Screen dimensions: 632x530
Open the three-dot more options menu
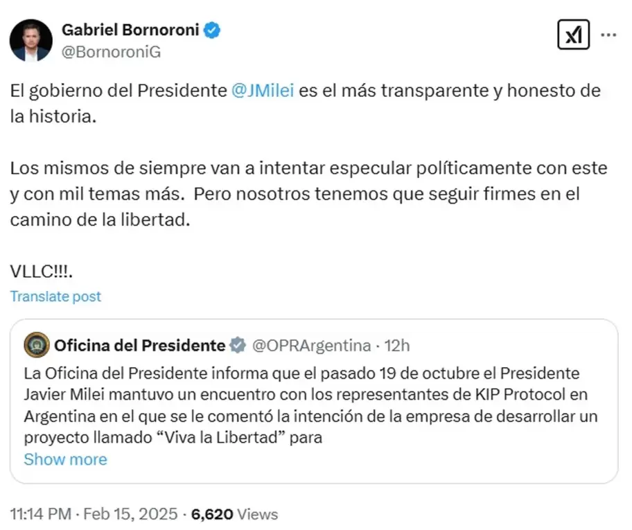[608, 35]
